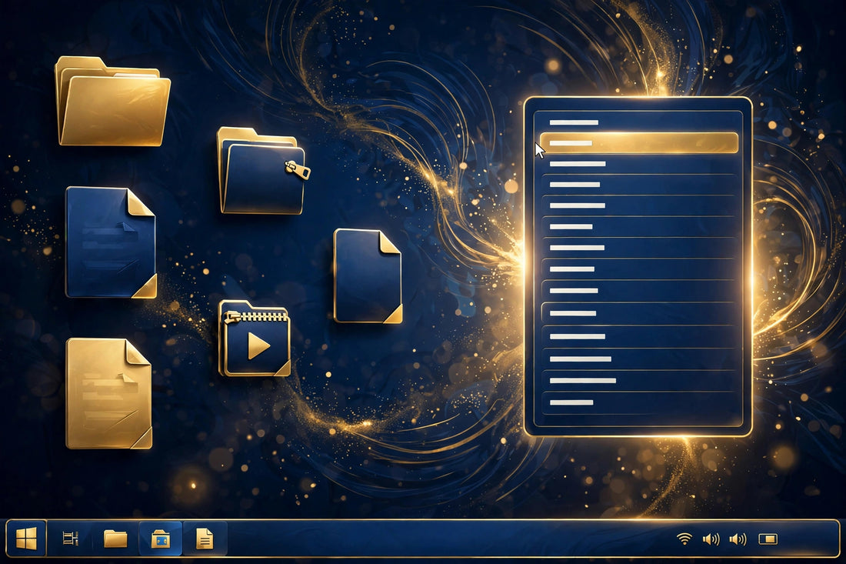The image size is (846, 564).
Task: Open the Wi-Fi network tray icon
Action: [x=684, y=539]
